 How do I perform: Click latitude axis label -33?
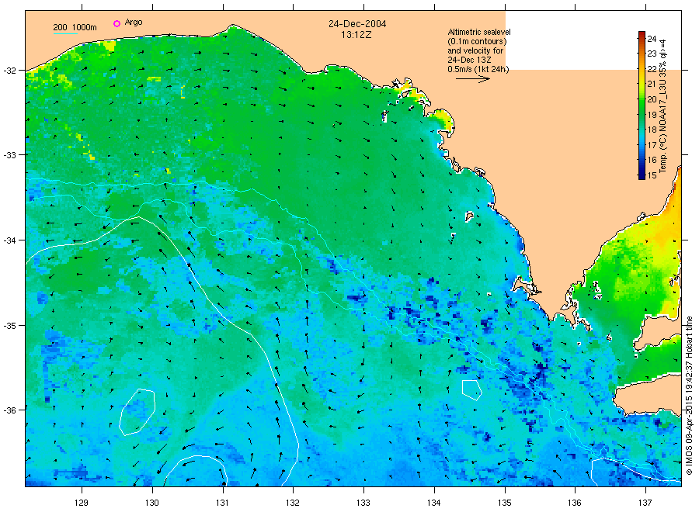click(x=9, y=155)
